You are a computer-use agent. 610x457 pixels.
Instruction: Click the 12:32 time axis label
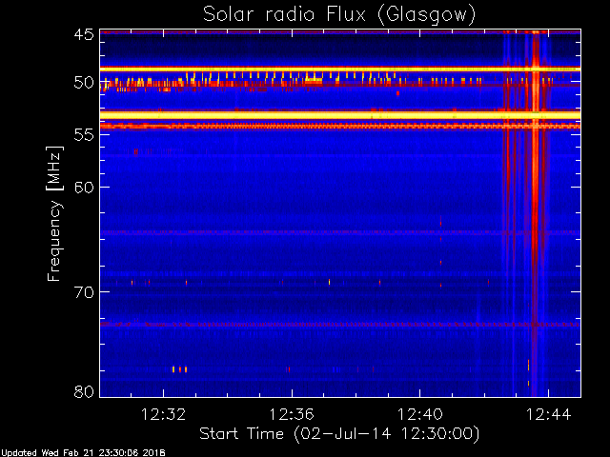click(163, 414)
